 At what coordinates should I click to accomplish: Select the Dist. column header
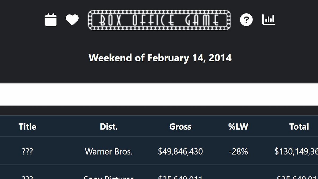pos(109,126)
